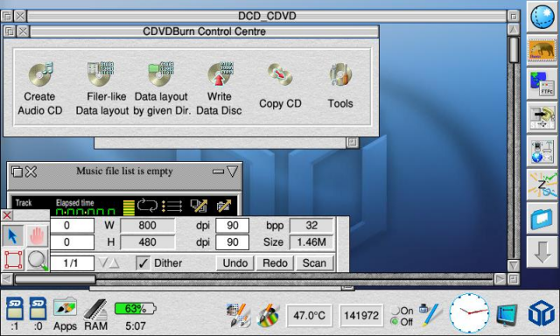This screenshot has width=560, height=336.
Task: Open the RAM disc icon
Action: coord(95,314)
